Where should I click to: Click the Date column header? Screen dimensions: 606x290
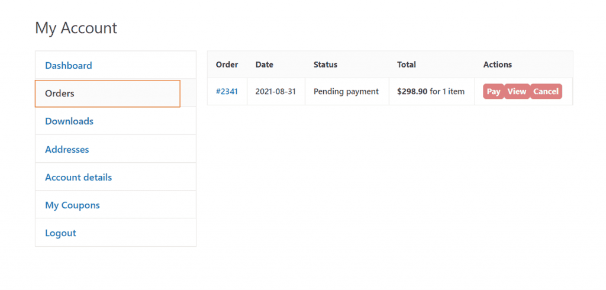[x=264, y=65]
